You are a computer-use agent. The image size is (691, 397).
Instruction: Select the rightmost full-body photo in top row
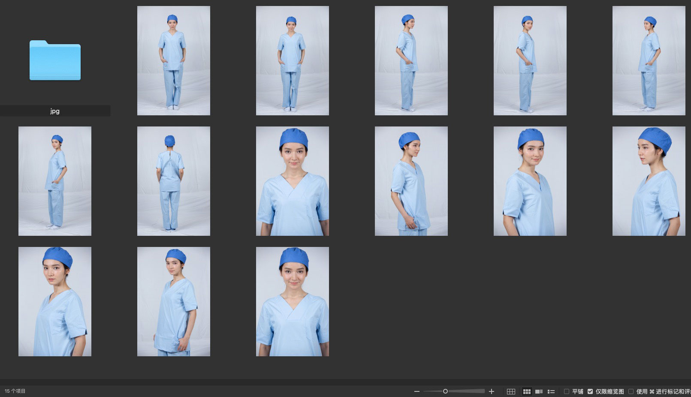pyautogui.click(x=649, y=60)
